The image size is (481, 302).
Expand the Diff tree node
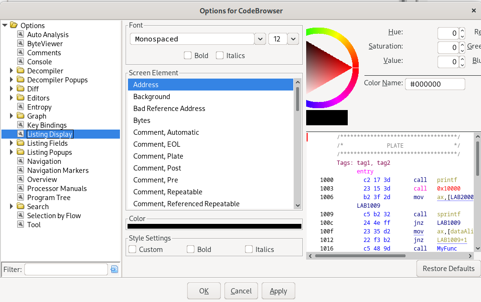coord(11,89)
